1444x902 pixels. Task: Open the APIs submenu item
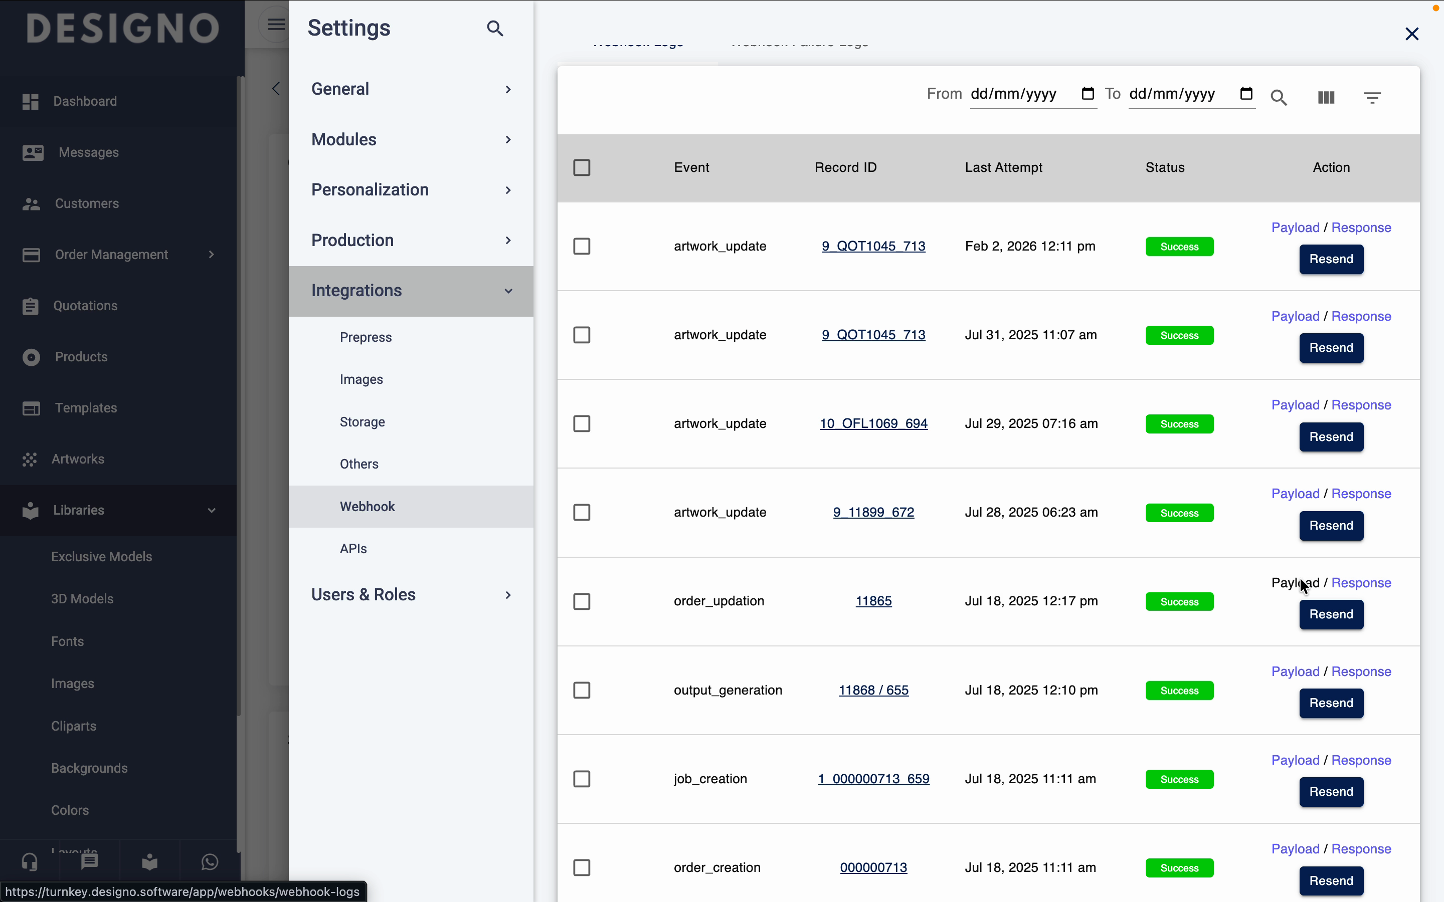353,549
